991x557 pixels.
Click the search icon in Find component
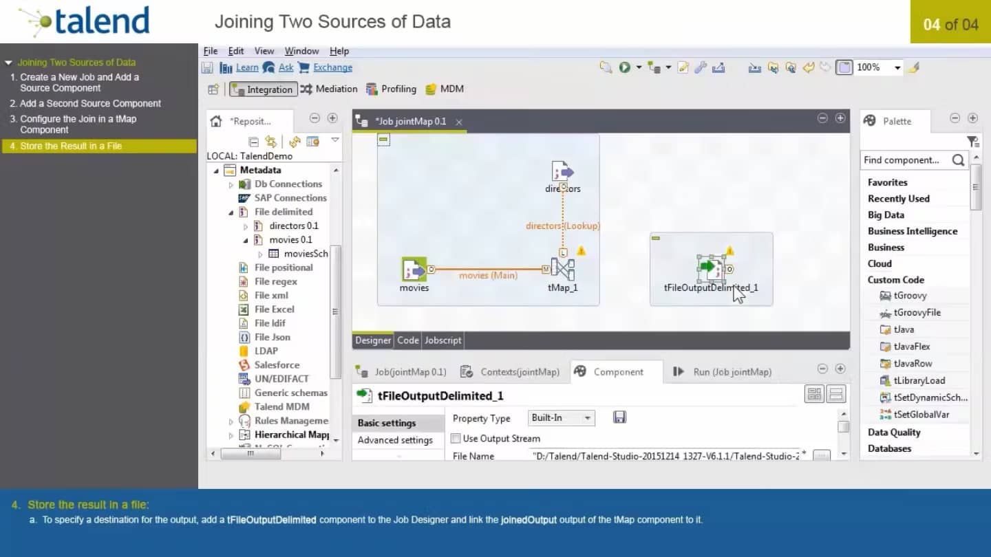[x=958, y=160]
